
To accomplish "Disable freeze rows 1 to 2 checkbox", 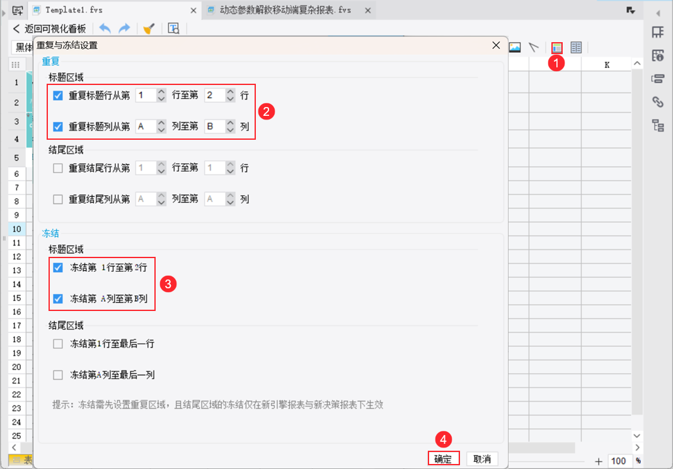I will click(57, 268).
